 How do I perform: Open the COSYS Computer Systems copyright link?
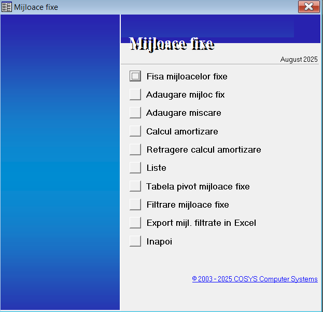[255, 279]
